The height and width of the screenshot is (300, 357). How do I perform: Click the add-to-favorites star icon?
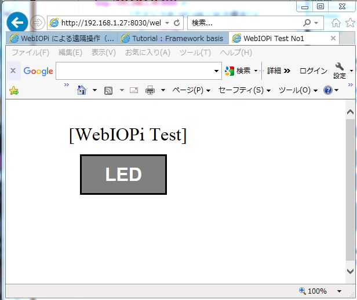[14, 90]
